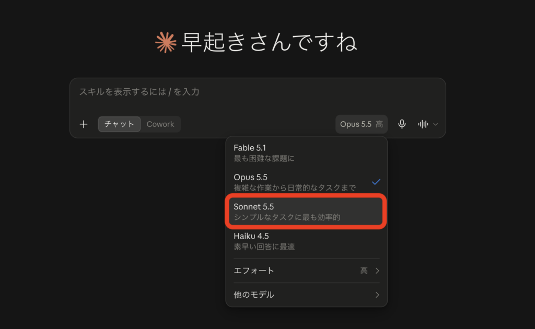This screenshot has width=535, height=329.
Task: Switch to the Cowork tab
Action: point(160,124)
